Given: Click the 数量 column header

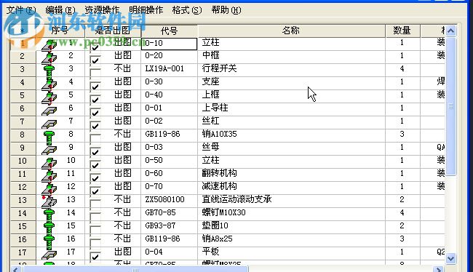Looking at the screenshot, I should click(402, 31).
